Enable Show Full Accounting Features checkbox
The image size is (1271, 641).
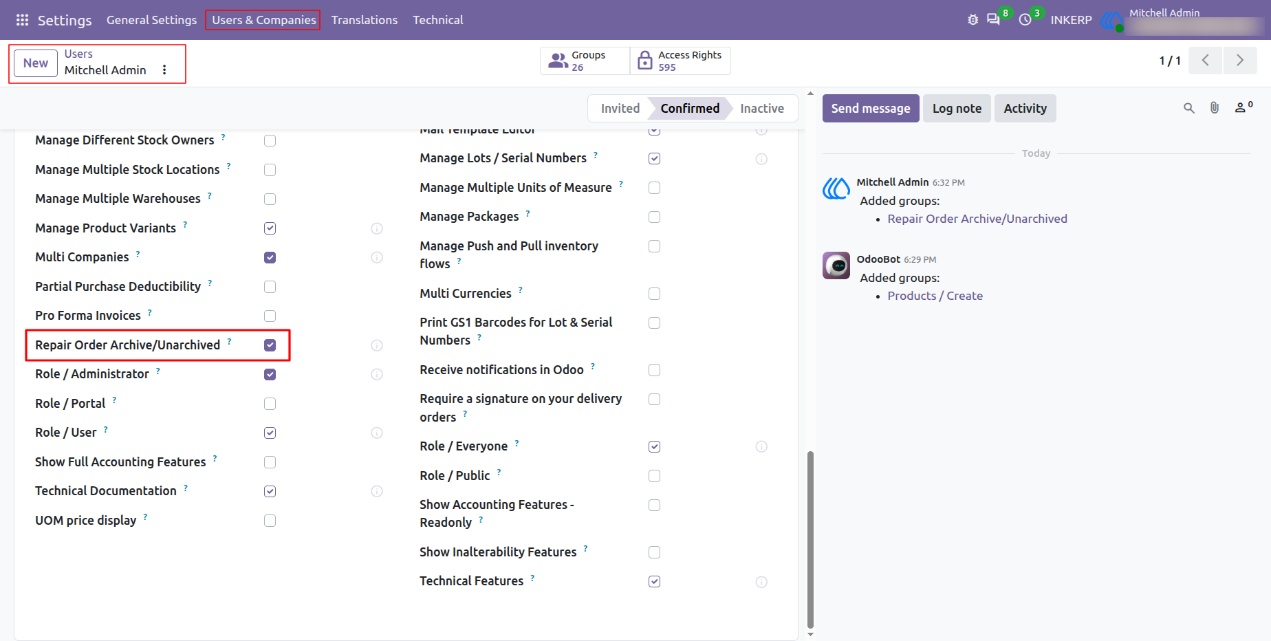[270, 462]
